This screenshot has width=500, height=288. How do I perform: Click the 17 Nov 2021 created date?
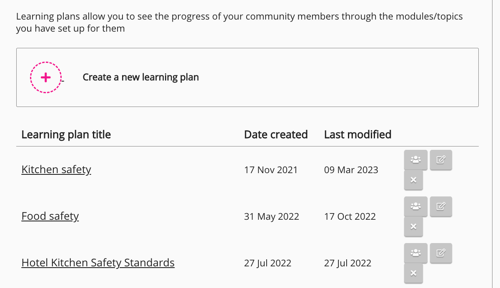coord(271,170)
